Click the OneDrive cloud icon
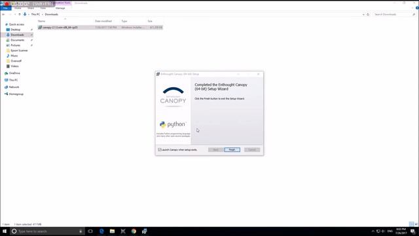This screenshot has height=236, width=419. (x=6, y=73)
